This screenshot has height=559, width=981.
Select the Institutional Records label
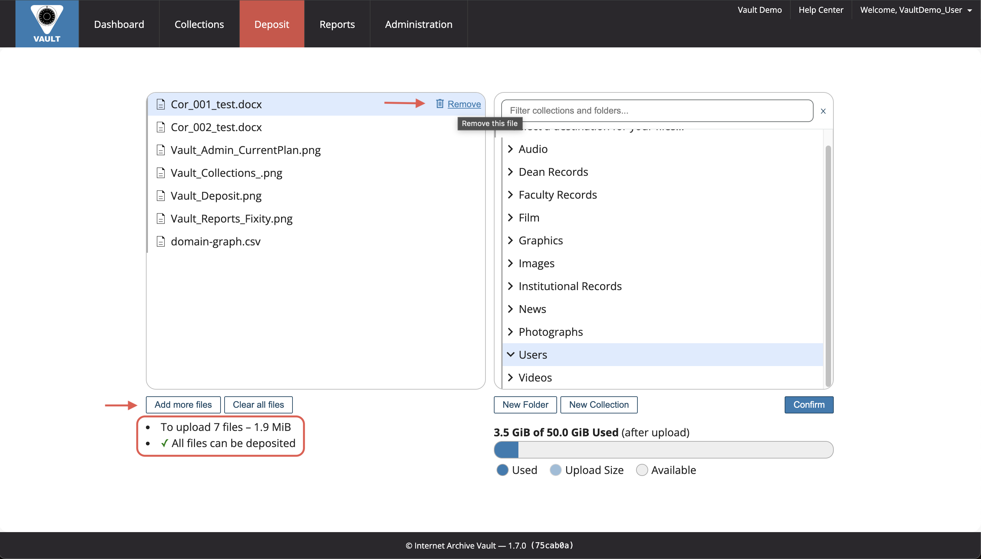click(570, 286)
